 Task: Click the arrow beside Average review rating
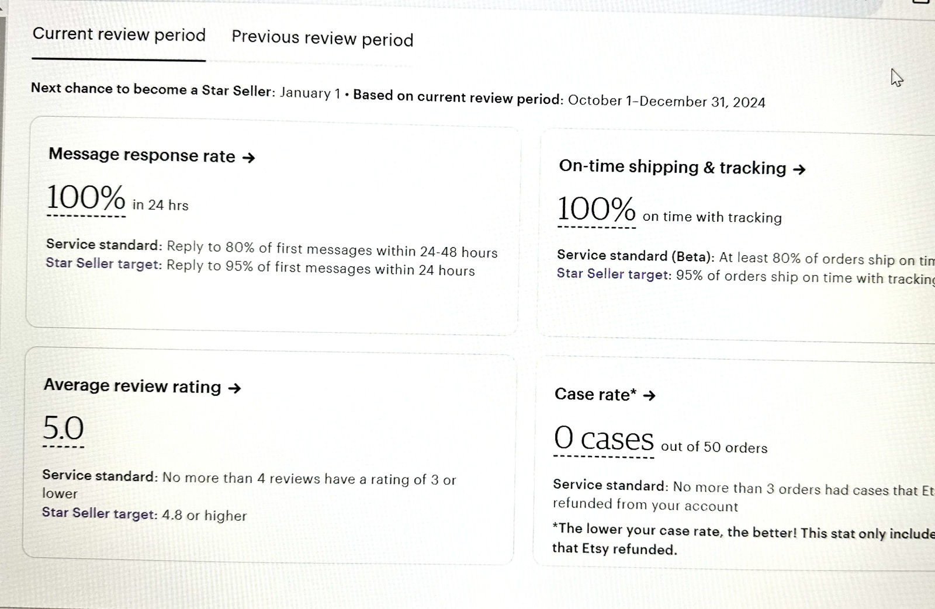234,388
